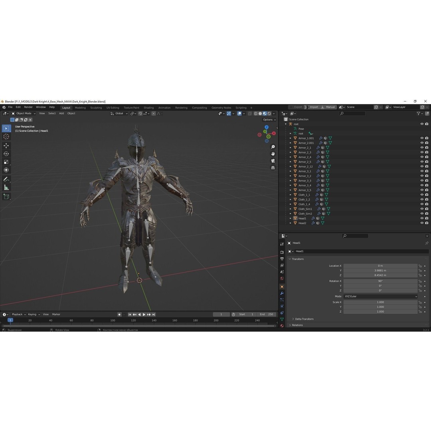Screen dimensions: 431x431
Task: Pick the Scale tool
Action: click(6, 162)
